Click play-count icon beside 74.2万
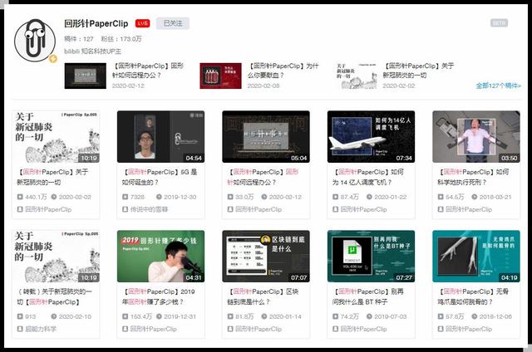Viewport: 532px width, 352px height. coord(336,316)
